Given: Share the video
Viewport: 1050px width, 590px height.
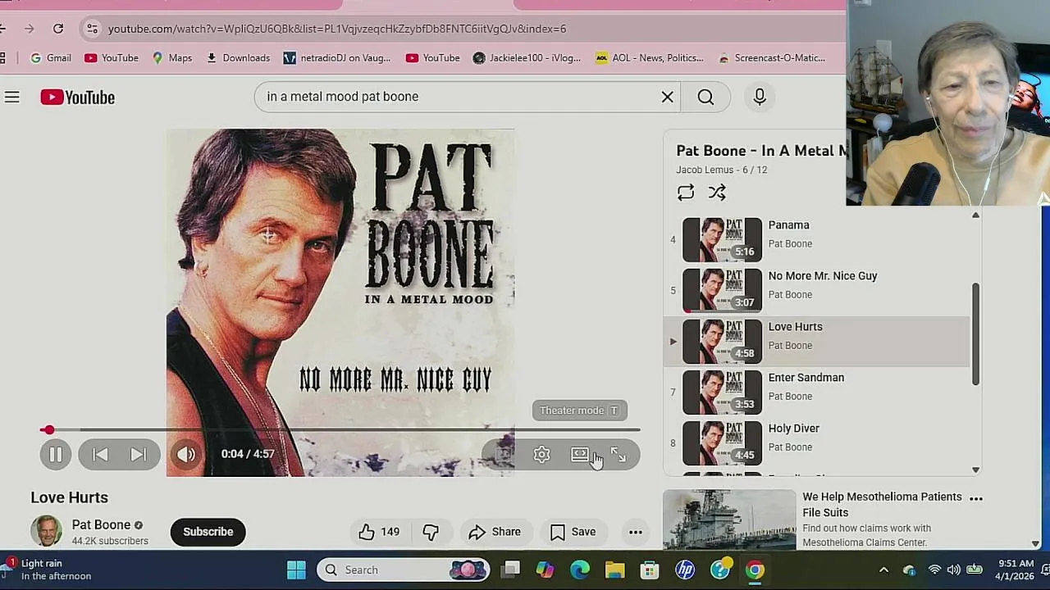Looking at the screenshot, I should pos(495,532).
